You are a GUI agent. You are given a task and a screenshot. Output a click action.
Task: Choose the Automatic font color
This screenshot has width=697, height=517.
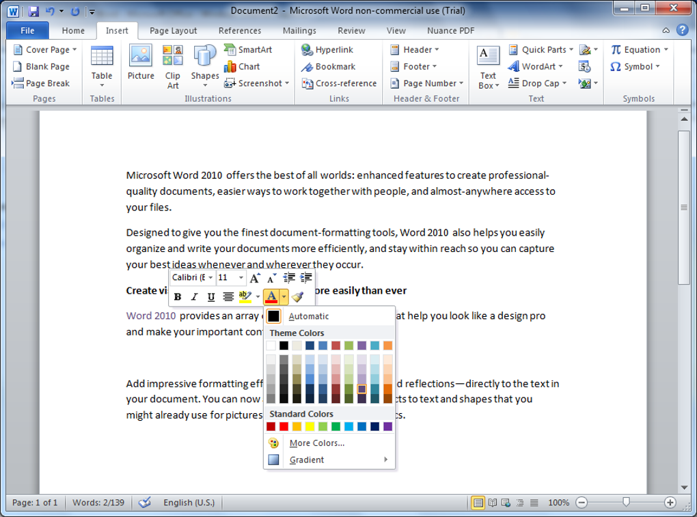coord(329,316)
